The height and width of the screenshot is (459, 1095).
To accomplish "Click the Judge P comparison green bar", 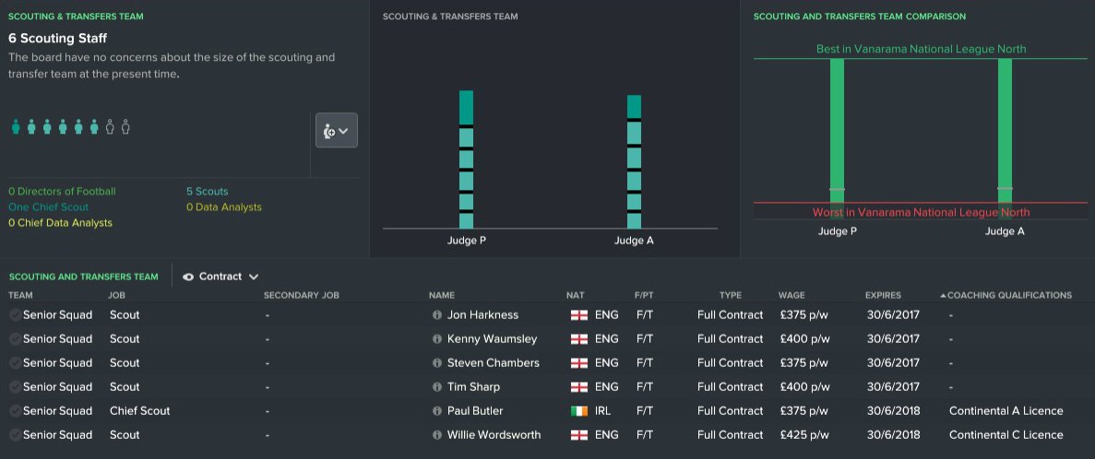I will pyautogui.click(x=837, y=129).
